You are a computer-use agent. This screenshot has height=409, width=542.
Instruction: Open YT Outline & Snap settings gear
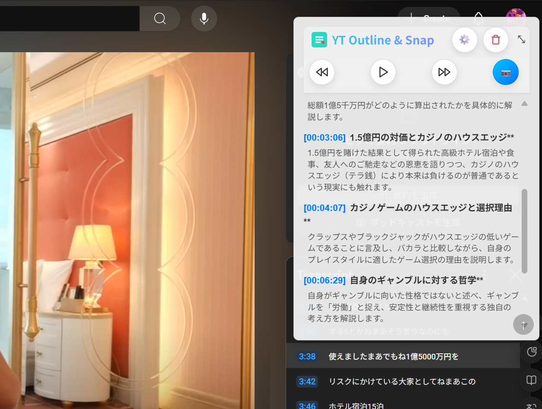(464, 40)
